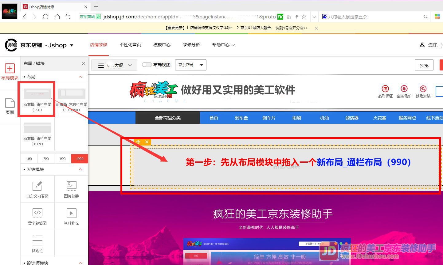Image resolution: width=443 pixels, height=265 pixels.
Task: Select the 店铺装修 tab
Action: (99, 45)
